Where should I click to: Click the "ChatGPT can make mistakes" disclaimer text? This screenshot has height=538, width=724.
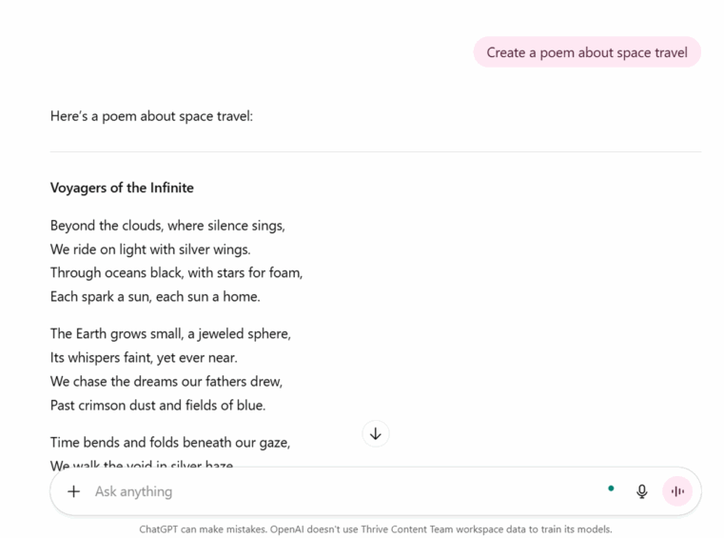tap(376, 528)
